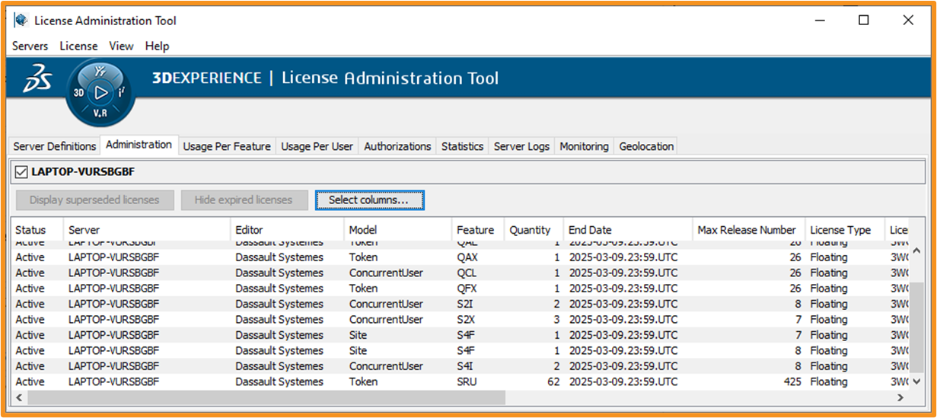
Task: Go to the Geolocation tab
Action: click(x=646, y=146)
